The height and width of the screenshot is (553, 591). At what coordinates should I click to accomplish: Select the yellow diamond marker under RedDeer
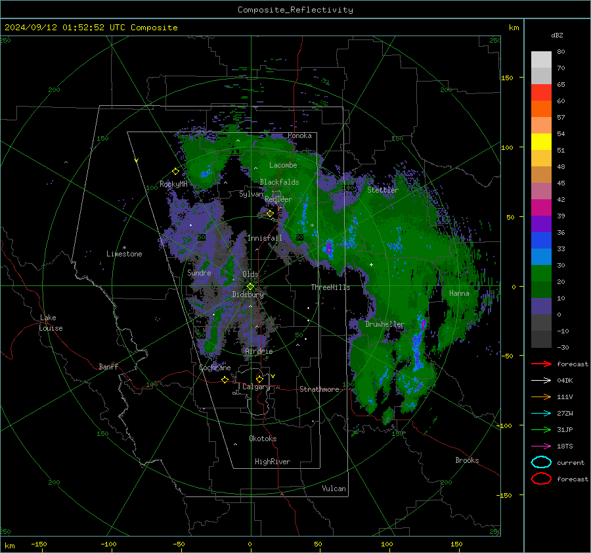[270, 214]
